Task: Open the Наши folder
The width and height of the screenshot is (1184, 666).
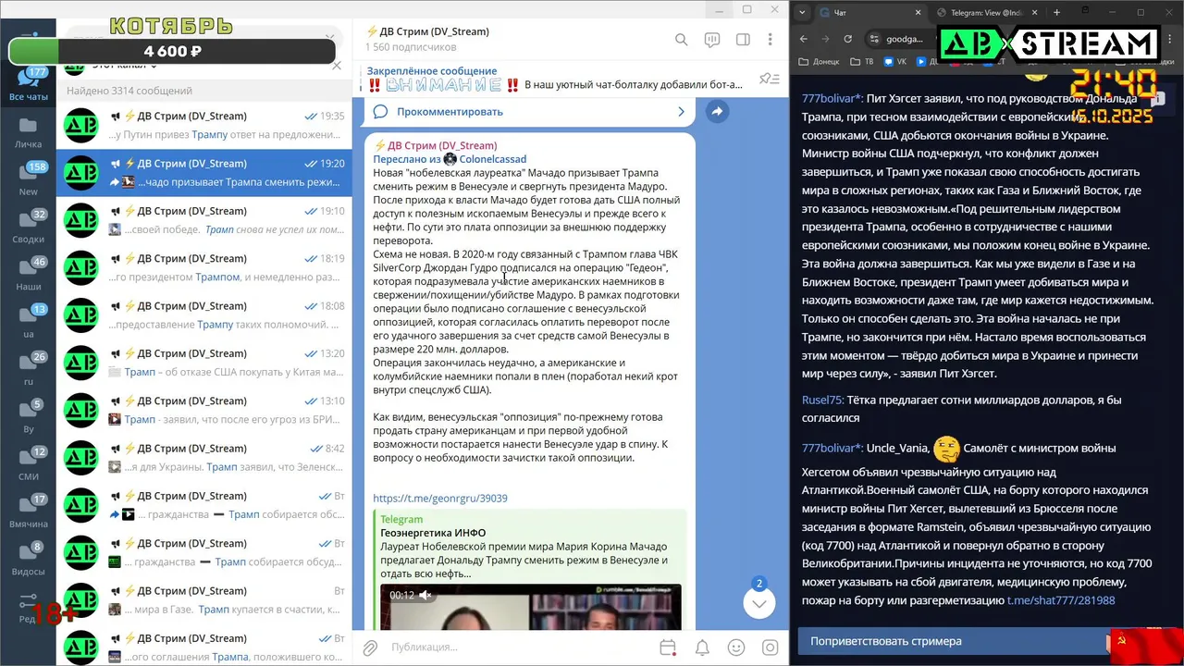Action: (29, 274)
